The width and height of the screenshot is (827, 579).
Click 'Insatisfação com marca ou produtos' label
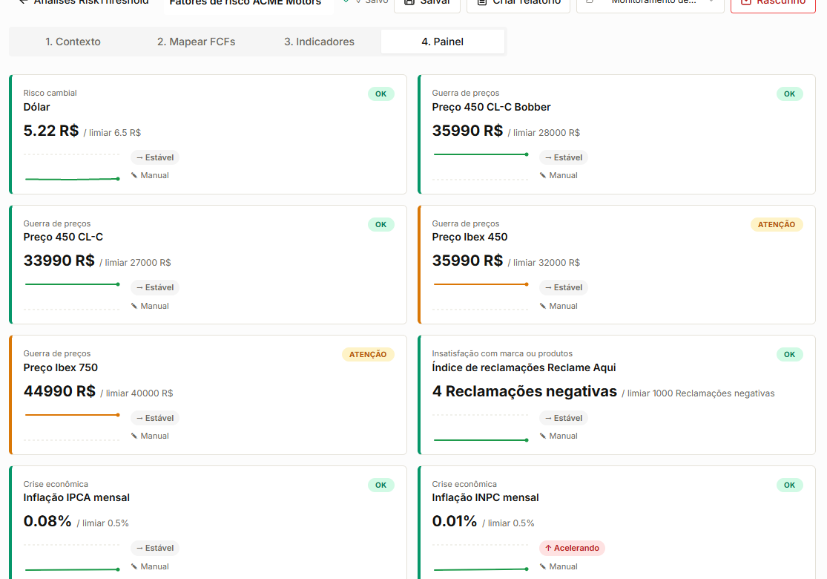pyautogui.click(x=502, y=353)
